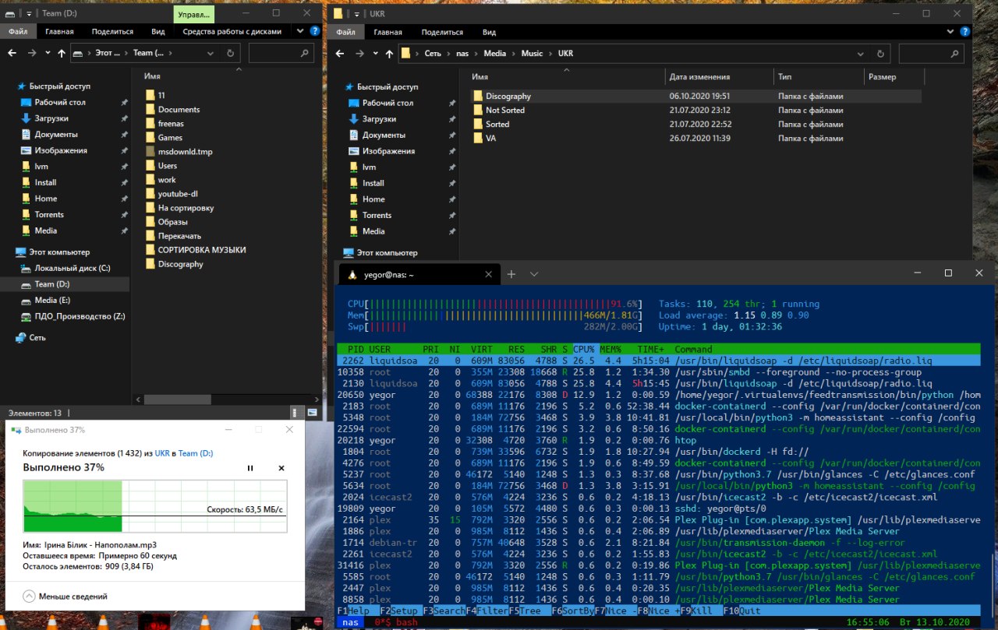Pause the file copy operation
This screenshot has width=998, height=630.
tap(250, 468)
